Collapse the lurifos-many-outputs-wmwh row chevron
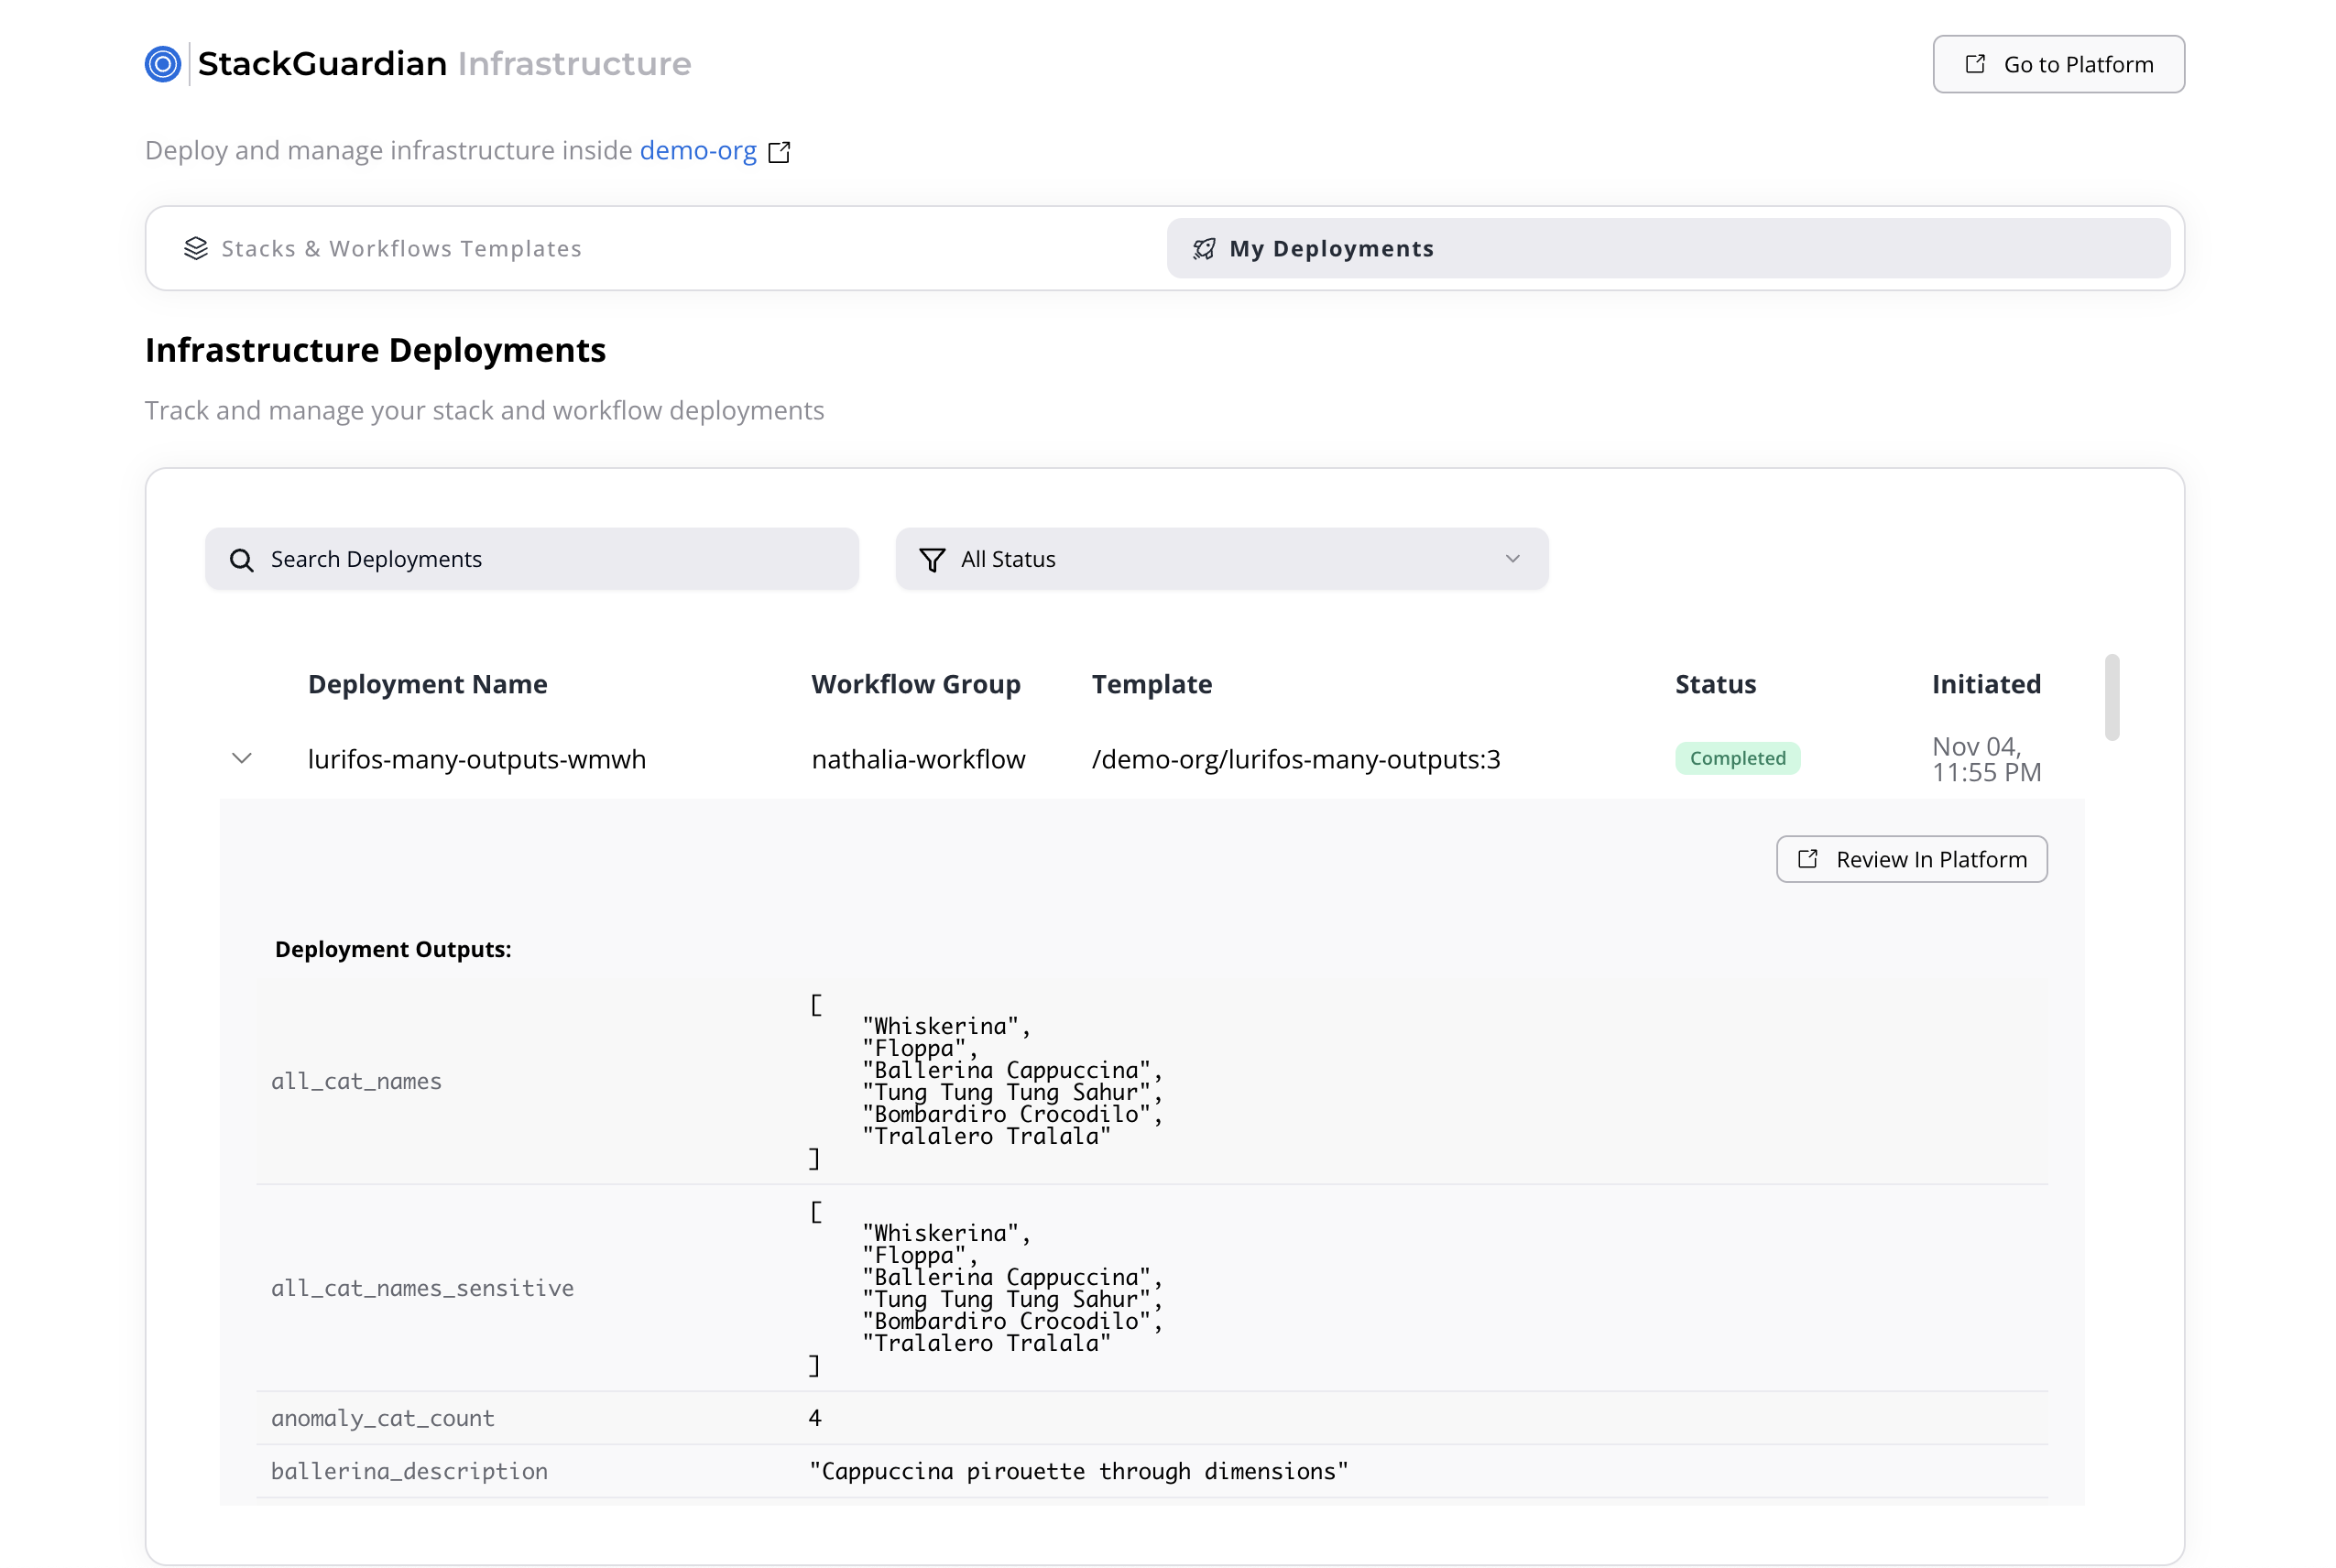 (x=242, y=758)
